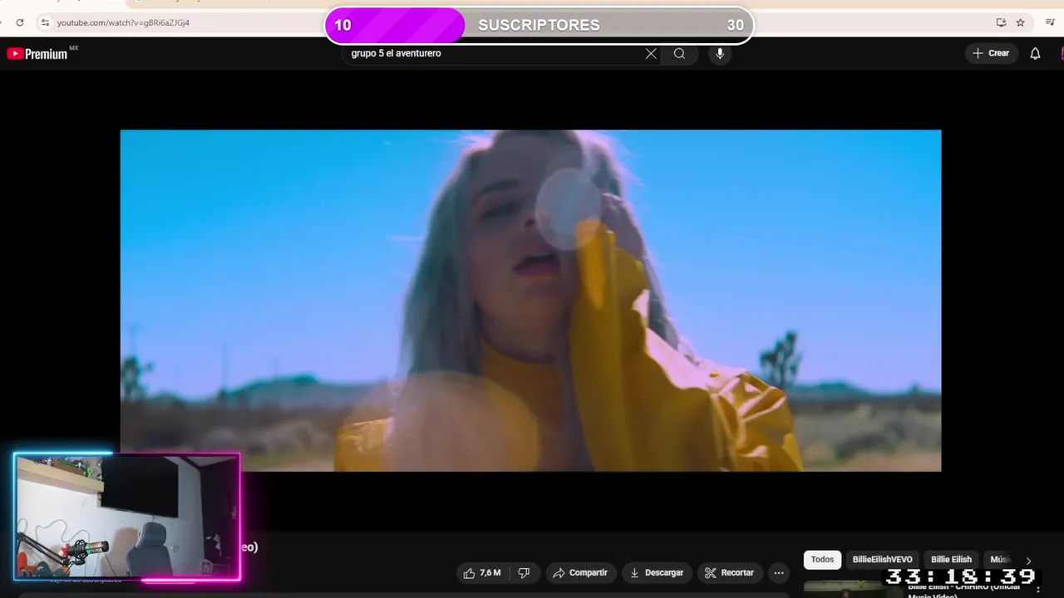Image resolution: width=1064 pixels, height=598 pixels.
Task: Start voice search with the microphone icon
Action: pos(720,53)
